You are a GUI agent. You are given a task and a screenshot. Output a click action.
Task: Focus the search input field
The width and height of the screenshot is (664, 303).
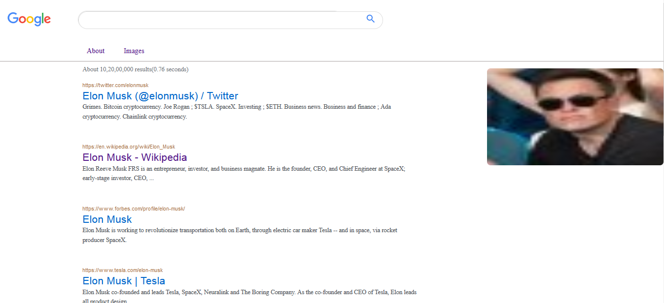(222, 20)
